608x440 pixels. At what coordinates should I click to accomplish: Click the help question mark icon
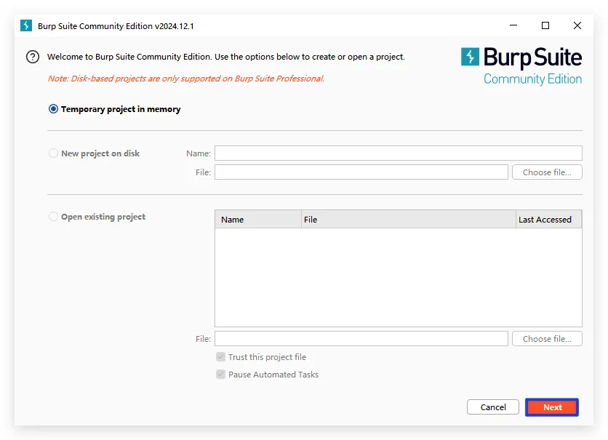pos(32,57)
